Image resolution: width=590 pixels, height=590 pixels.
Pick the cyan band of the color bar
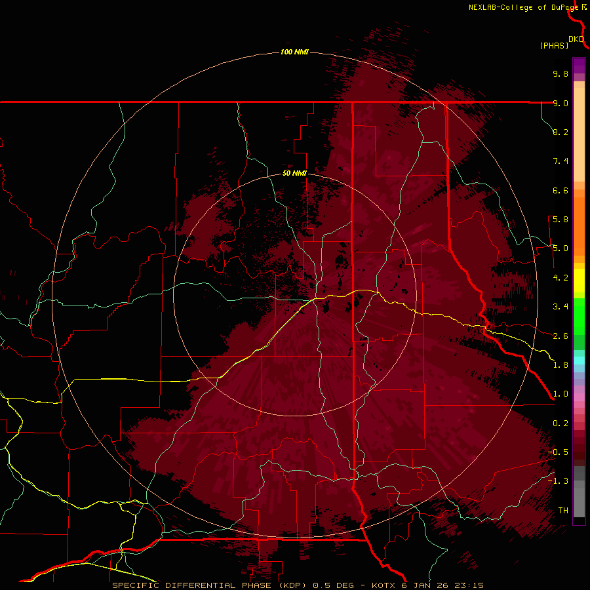pyautogui.click(x=579, y=361)
